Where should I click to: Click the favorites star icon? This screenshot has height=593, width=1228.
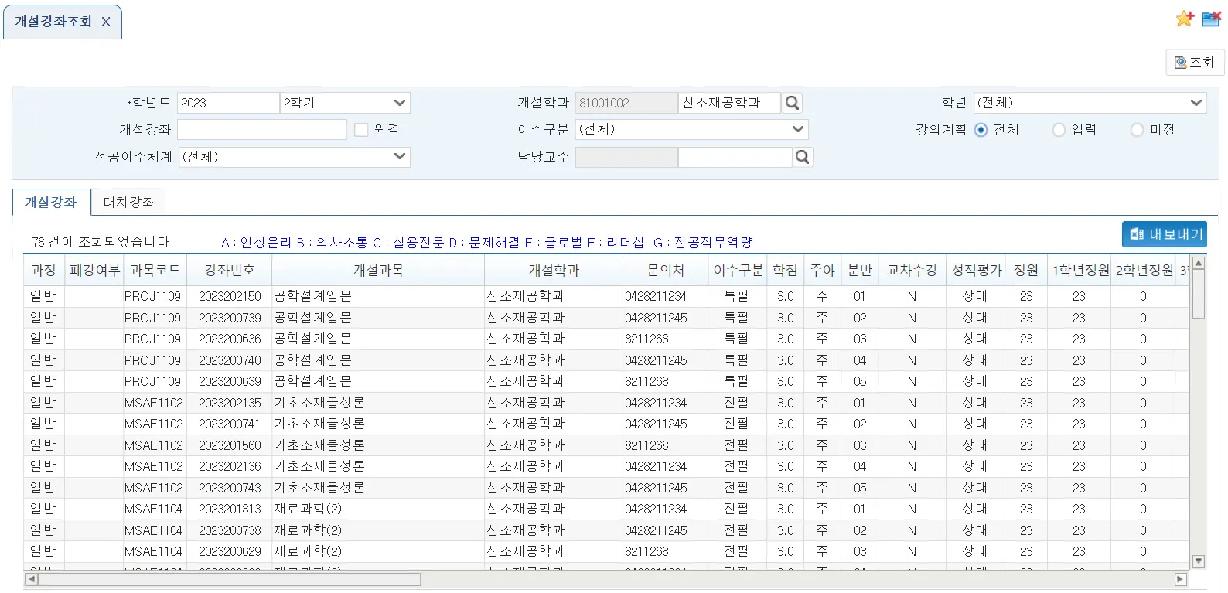[1184, 19]
